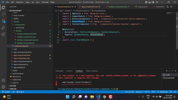Open the terminal launch profile dropdown arrow
Screen dimensions: 178x100
point(169,71)
